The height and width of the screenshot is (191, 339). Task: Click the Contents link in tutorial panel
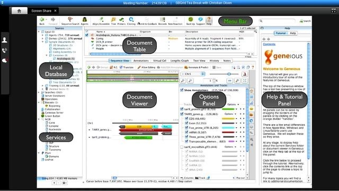[269, 44]
